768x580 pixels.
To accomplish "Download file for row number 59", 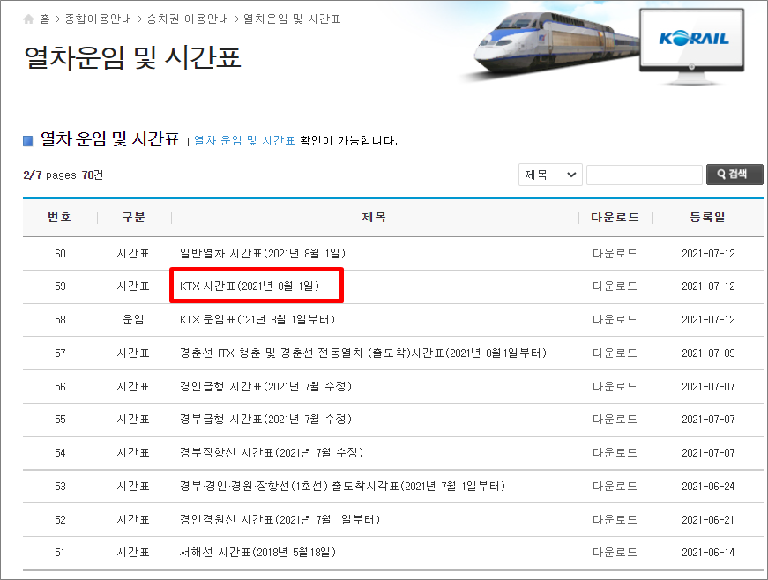I will click(x=615, y=286).
